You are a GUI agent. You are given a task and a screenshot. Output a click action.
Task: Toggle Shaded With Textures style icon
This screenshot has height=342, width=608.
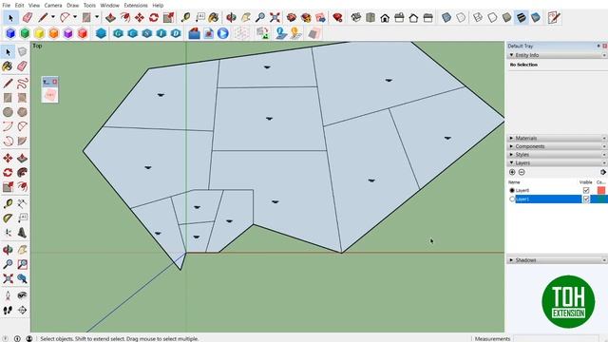522,17
